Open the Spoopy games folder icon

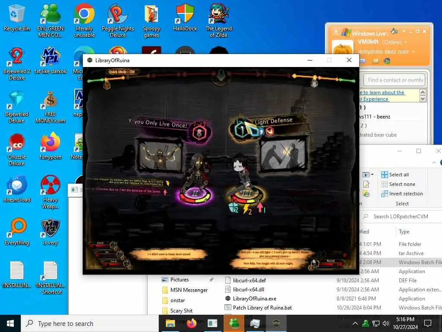click(x=152, y=21)
